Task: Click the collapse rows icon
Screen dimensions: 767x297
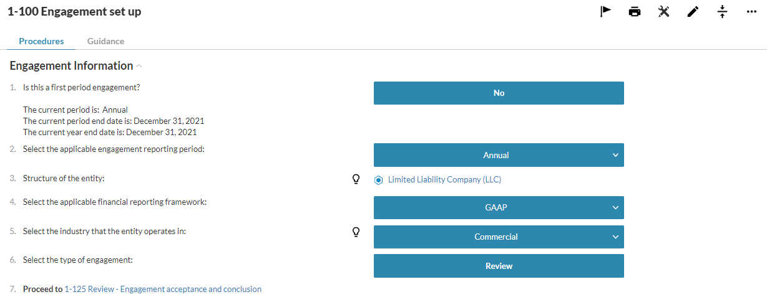Action: 722,11
